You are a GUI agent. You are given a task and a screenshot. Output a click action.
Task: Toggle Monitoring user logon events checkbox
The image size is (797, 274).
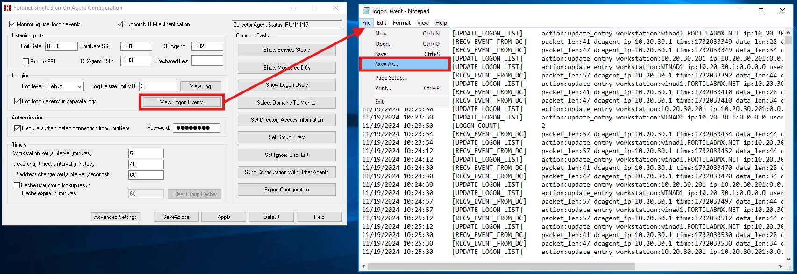pyautogui.click(x=13, y=24)
